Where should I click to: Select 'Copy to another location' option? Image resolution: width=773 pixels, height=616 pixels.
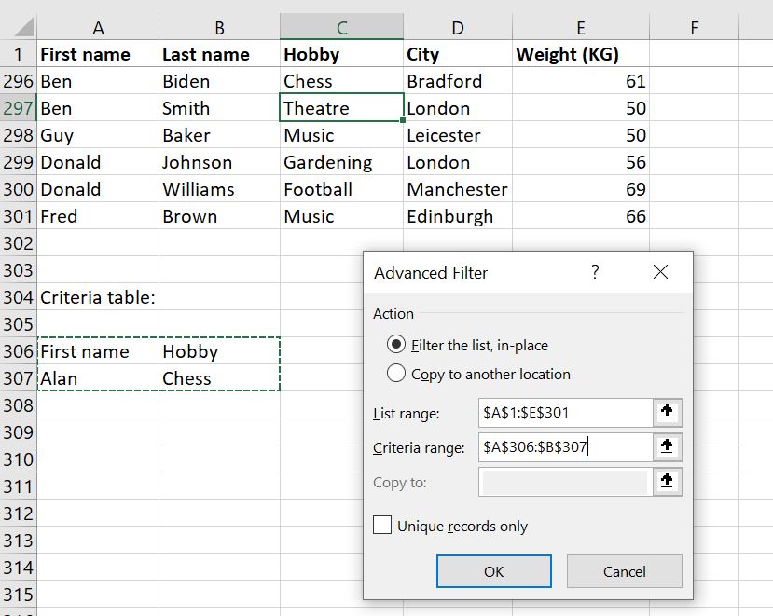pyautogui.click(x=396, y=374)
